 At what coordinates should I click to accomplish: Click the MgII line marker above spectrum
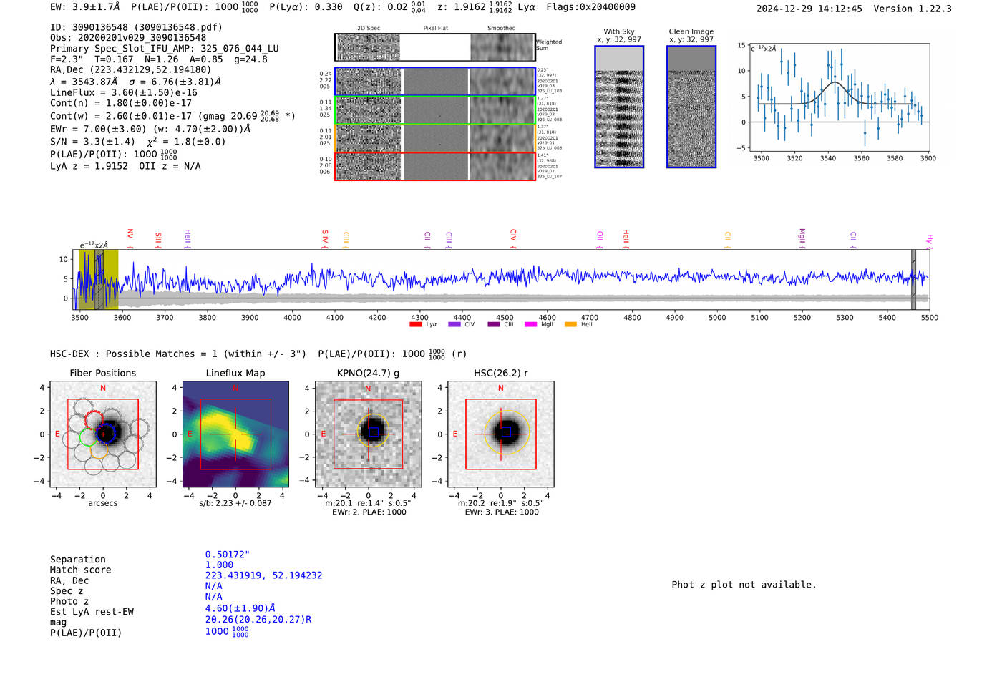[802, 235]
